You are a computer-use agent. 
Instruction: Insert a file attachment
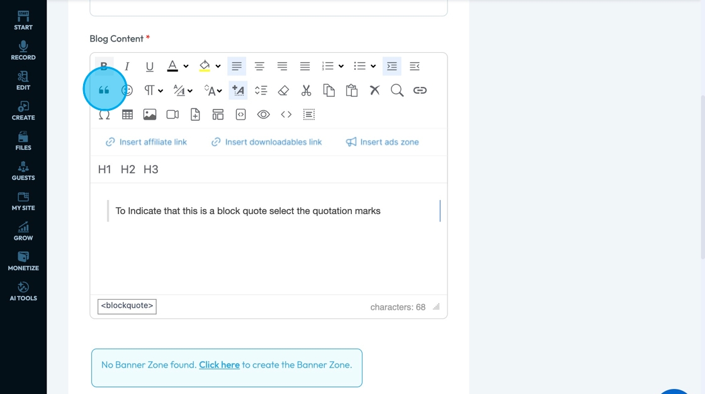pyautogui.click(x=195, y=115)
